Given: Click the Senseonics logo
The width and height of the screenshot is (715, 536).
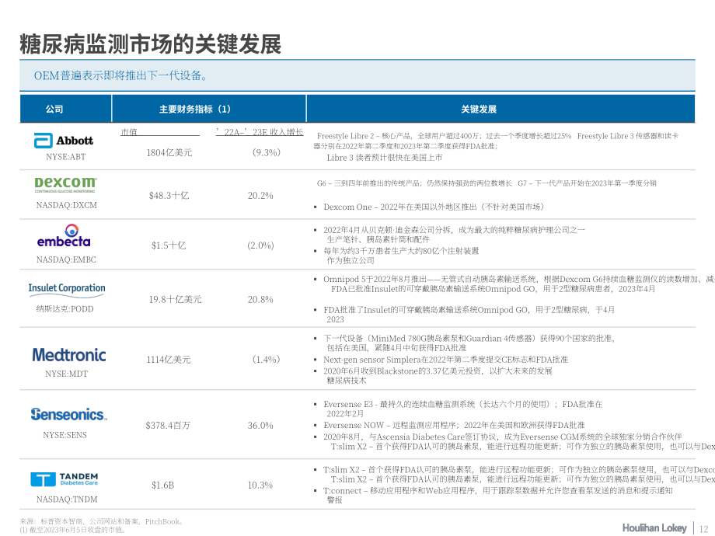Looking at the screenshot, I should [x=69, y=414].
